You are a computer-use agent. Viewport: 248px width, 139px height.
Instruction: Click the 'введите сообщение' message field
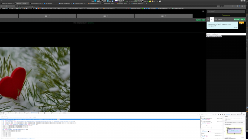pyautogui.click(x=226, y=34)
